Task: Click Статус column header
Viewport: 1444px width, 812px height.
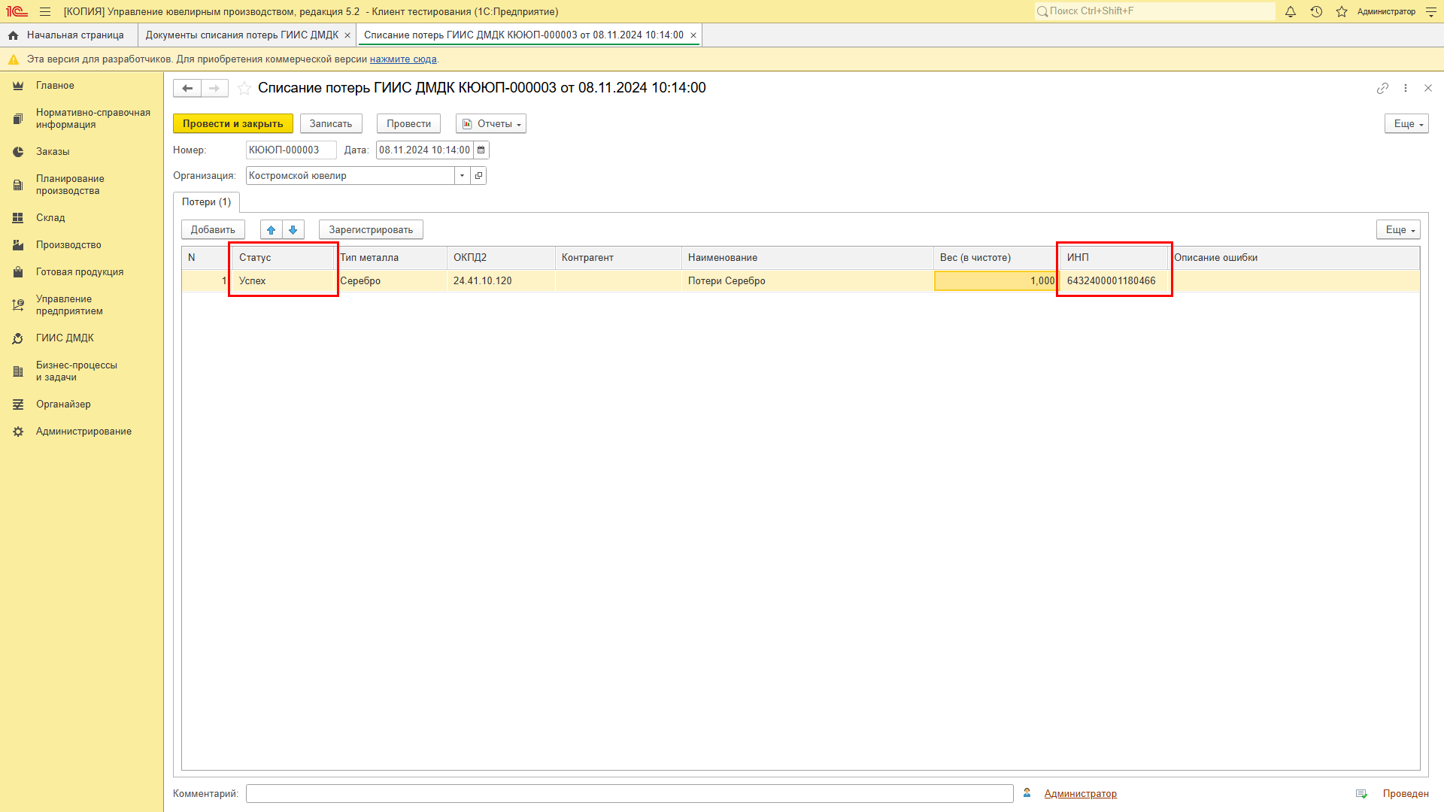Action: click(x=284, y=258)
